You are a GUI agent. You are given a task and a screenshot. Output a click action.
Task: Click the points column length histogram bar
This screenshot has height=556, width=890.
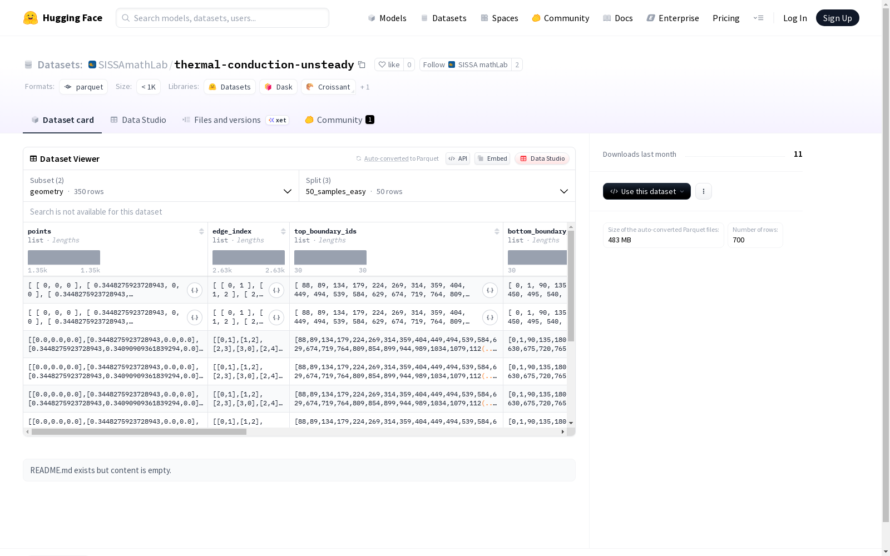pos(64,257)
